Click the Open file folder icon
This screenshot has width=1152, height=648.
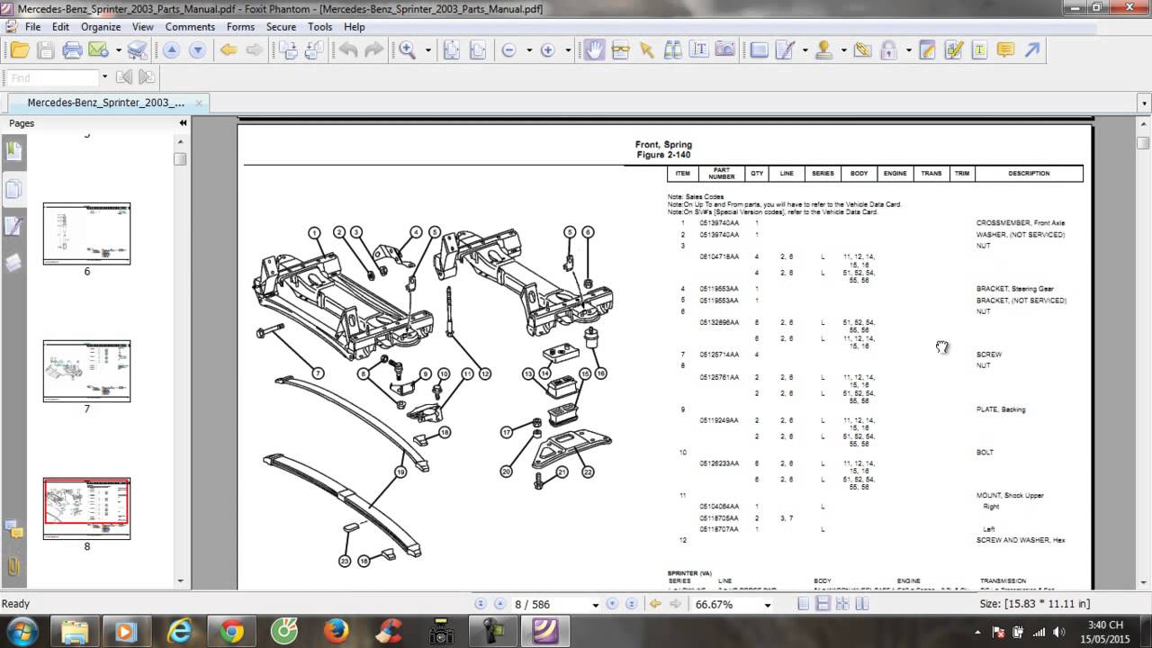[x=19, y=50]
